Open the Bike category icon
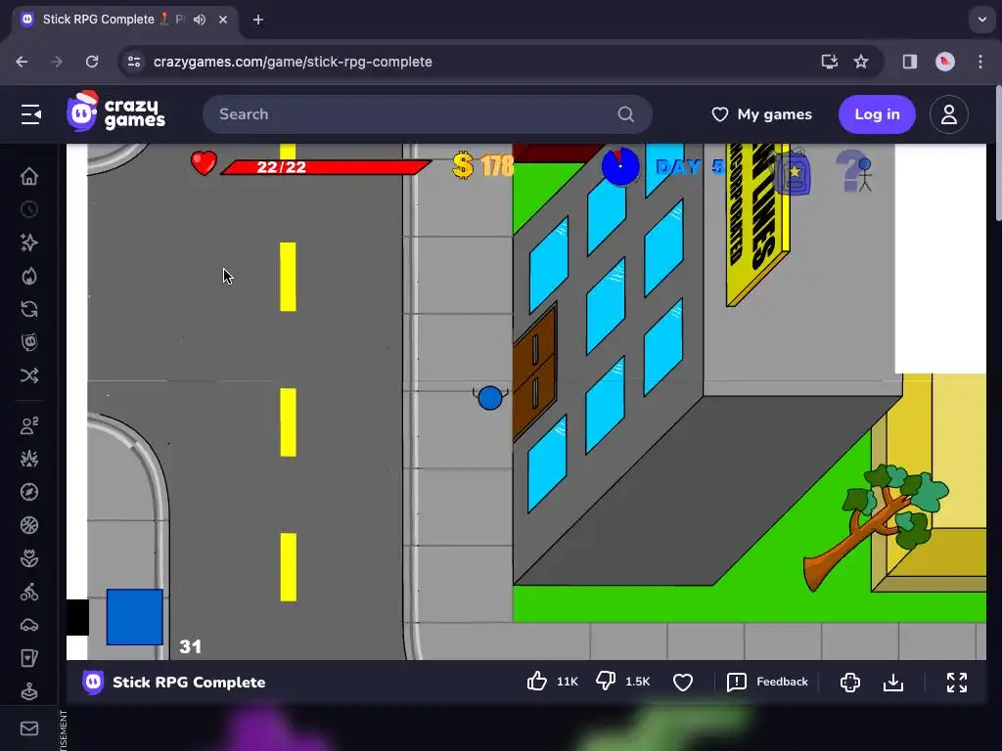This screenshot has height=751, width=1002. 29,592
